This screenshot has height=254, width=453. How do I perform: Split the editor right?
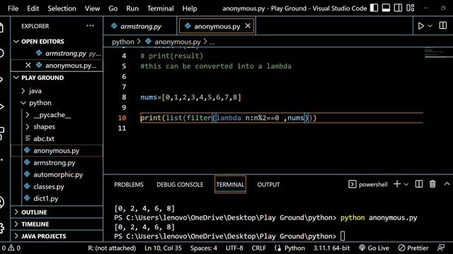pyautogui.click(x=443, y=25)
